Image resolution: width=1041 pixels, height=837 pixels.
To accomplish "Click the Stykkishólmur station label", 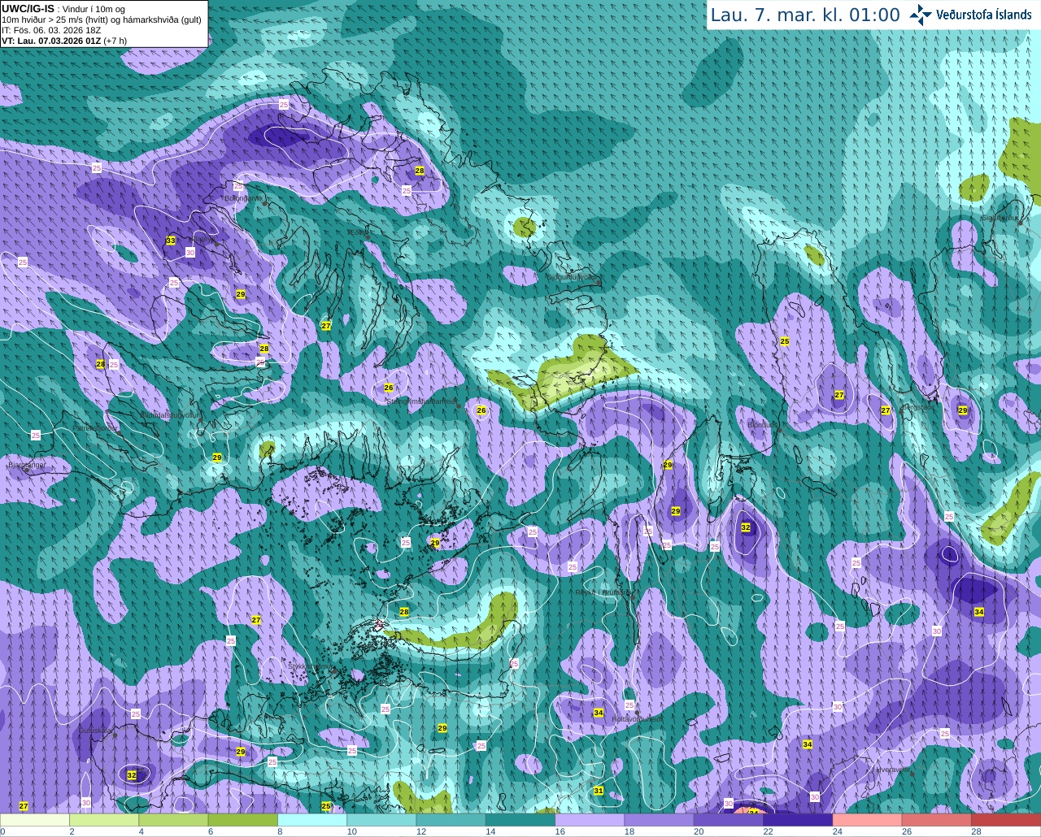I will pos(311,666).
